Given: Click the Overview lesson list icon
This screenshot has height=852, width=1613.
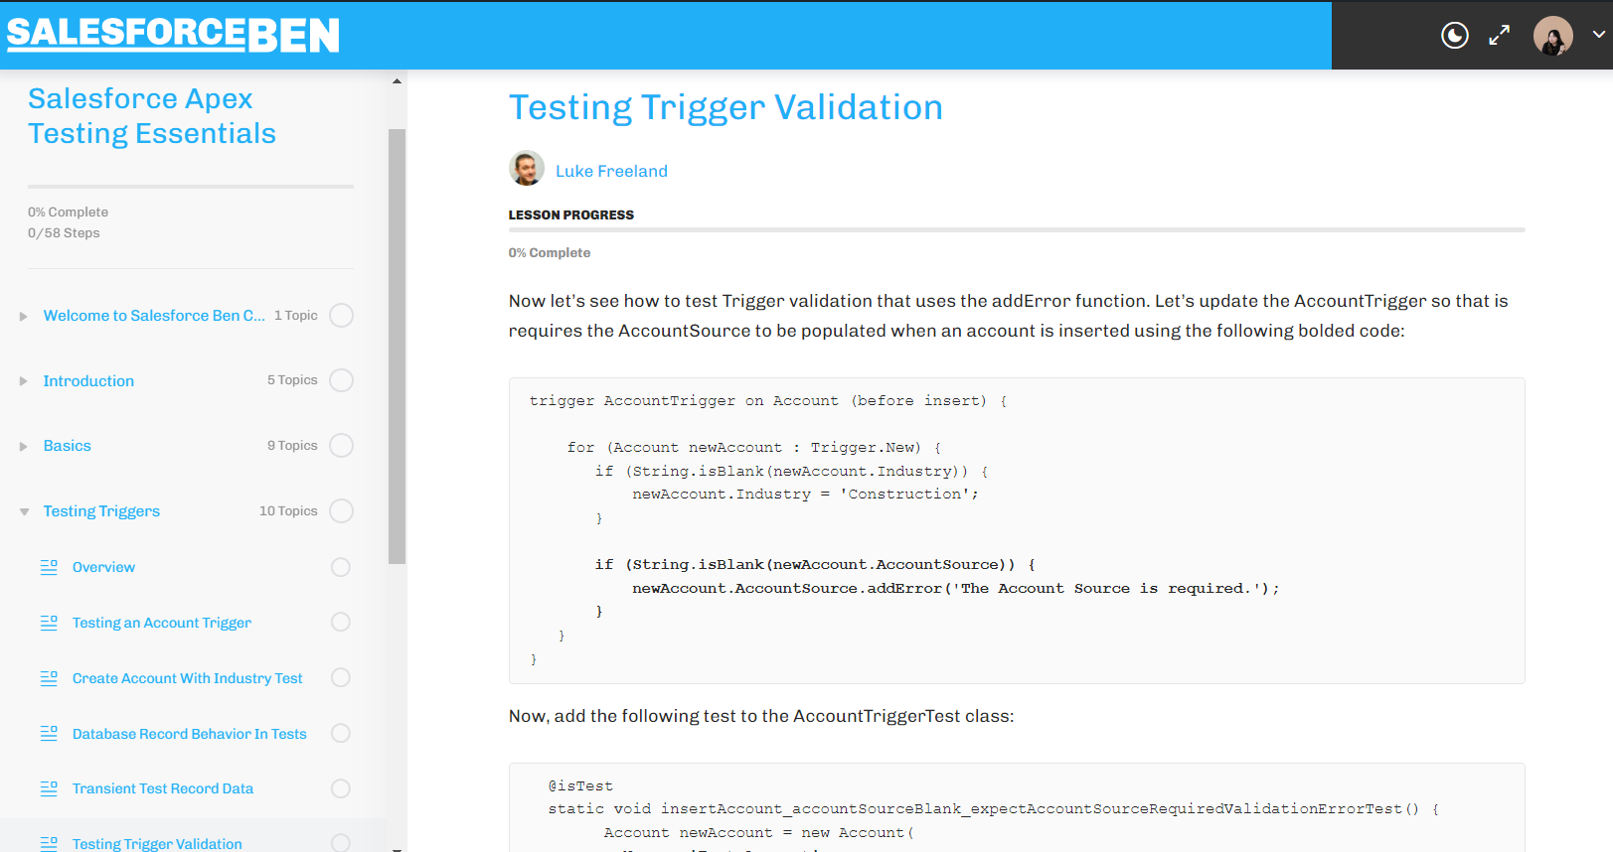Looking at the screenshot, I should (x=49, y=567).
